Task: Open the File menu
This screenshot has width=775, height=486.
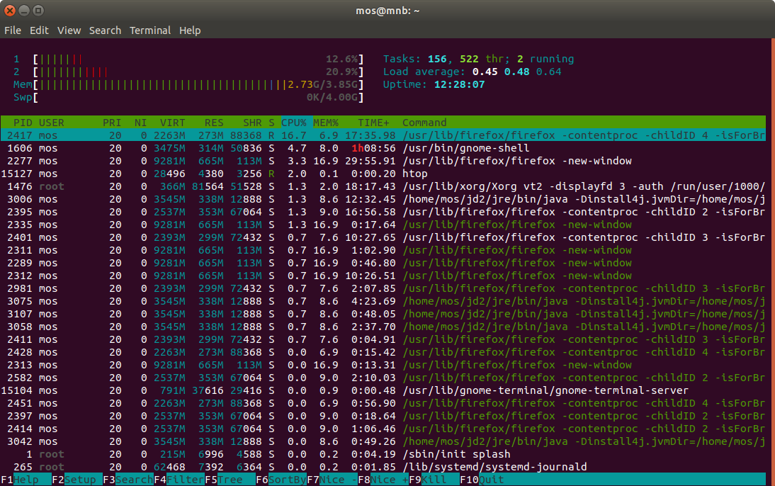Action: (x=12, y=30)
